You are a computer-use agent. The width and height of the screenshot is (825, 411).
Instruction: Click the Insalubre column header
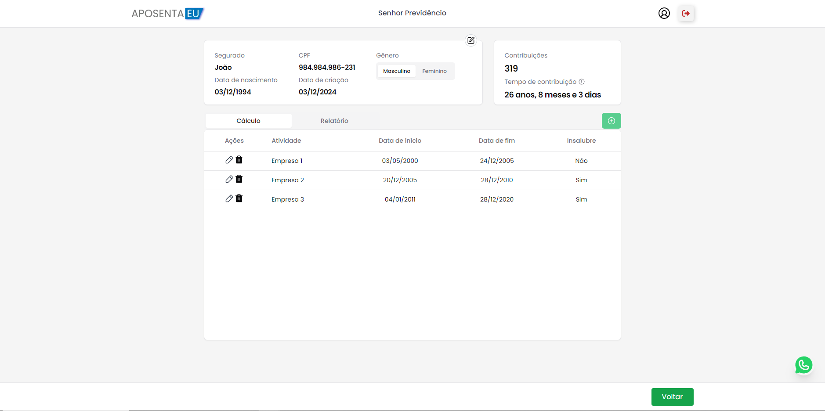[x=581, y=141]
